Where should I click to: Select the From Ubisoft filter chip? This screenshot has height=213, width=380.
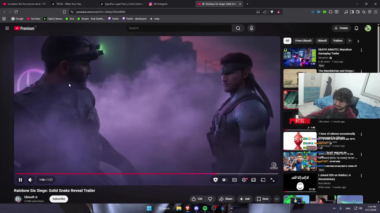(303, 41)
